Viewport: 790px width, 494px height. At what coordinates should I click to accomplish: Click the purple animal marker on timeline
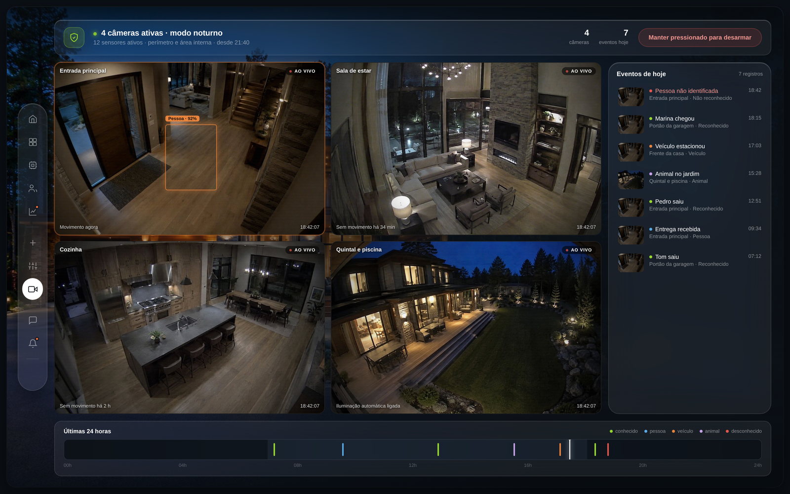(x=514, y=450)
